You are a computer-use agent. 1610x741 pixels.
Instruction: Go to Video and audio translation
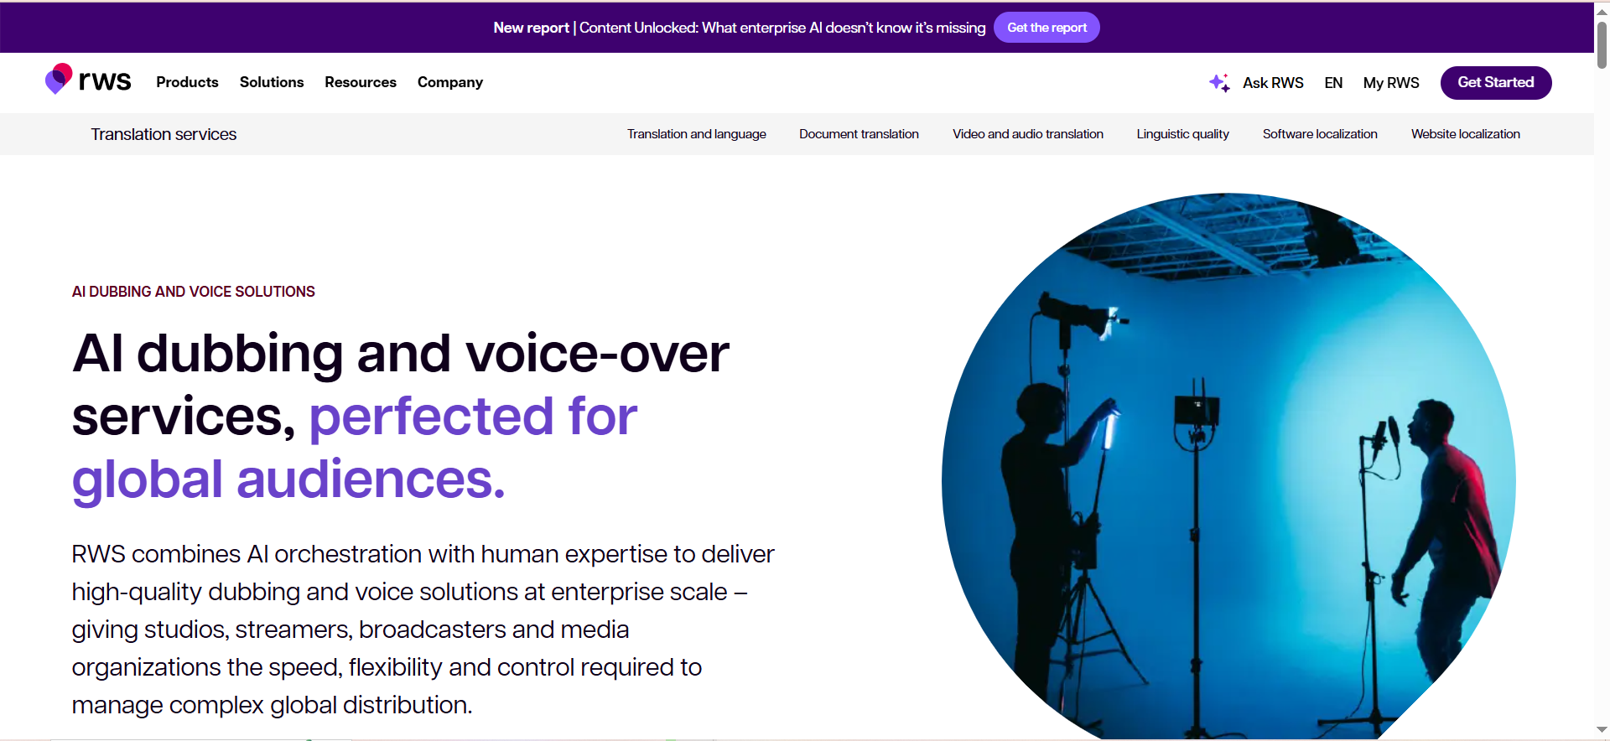(x=1028, y=134)
